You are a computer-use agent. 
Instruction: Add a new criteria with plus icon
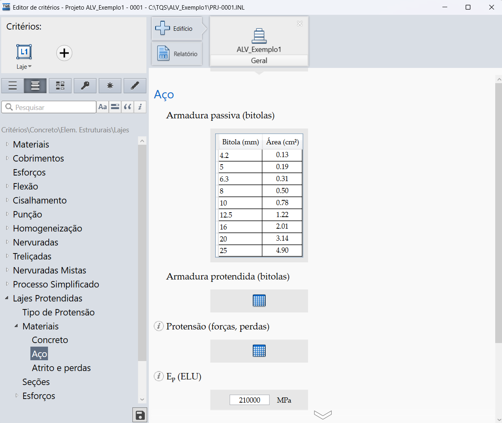point(64,53)
